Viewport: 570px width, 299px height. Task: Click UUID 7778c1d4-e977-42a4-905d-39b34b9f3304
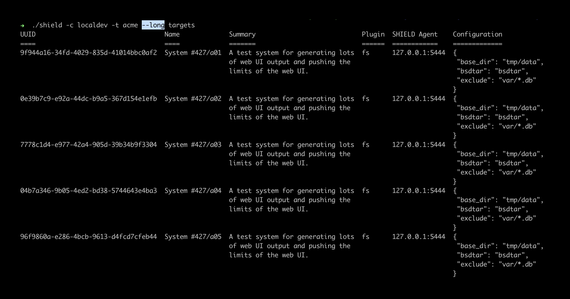[89, 145]
